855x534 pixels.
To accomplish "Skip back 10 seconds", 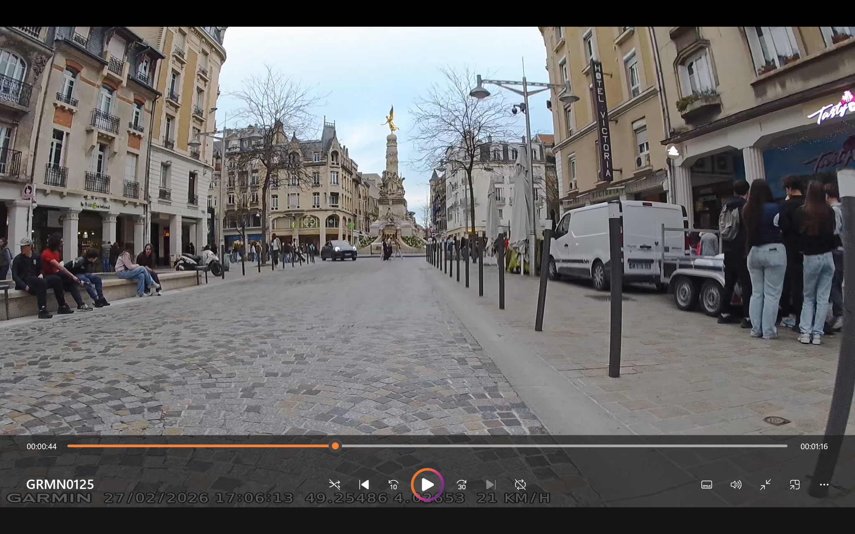I will pos(393,484).
